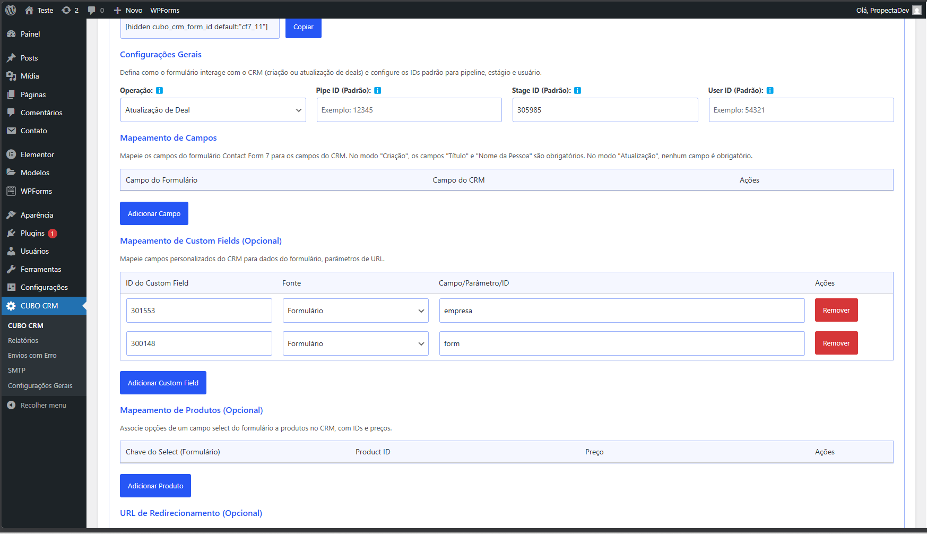Screen dimensions: 927x534
Task: Click the comments bubble icon in admin bar
Action: [x=92, y=10]
